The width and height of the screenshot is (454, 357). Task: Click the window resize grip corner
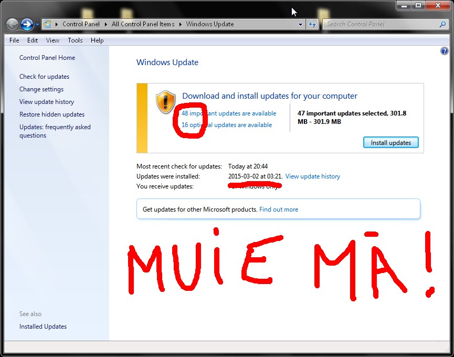(447, 350)
